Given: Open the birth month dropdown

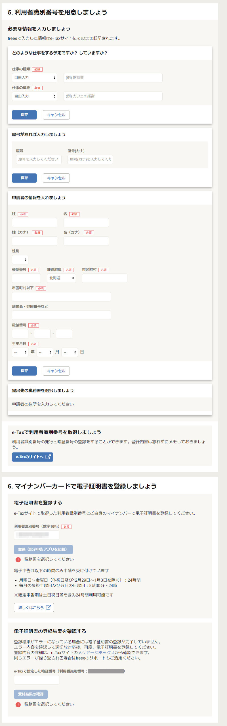Looking at the screenshot, I should click(45, 352).
